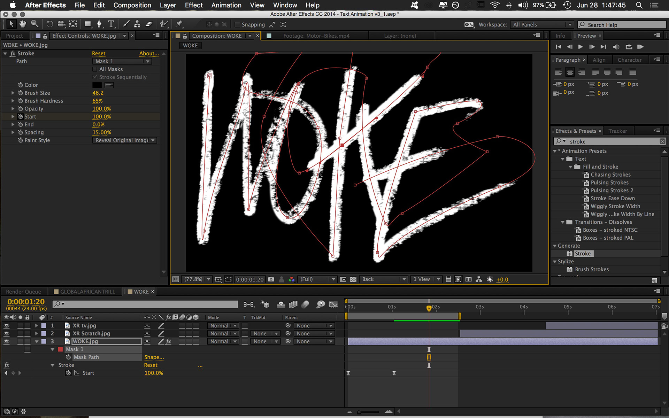Click Reset for the Stroke effect
The image size is (669, 418).
coord(99,53)
